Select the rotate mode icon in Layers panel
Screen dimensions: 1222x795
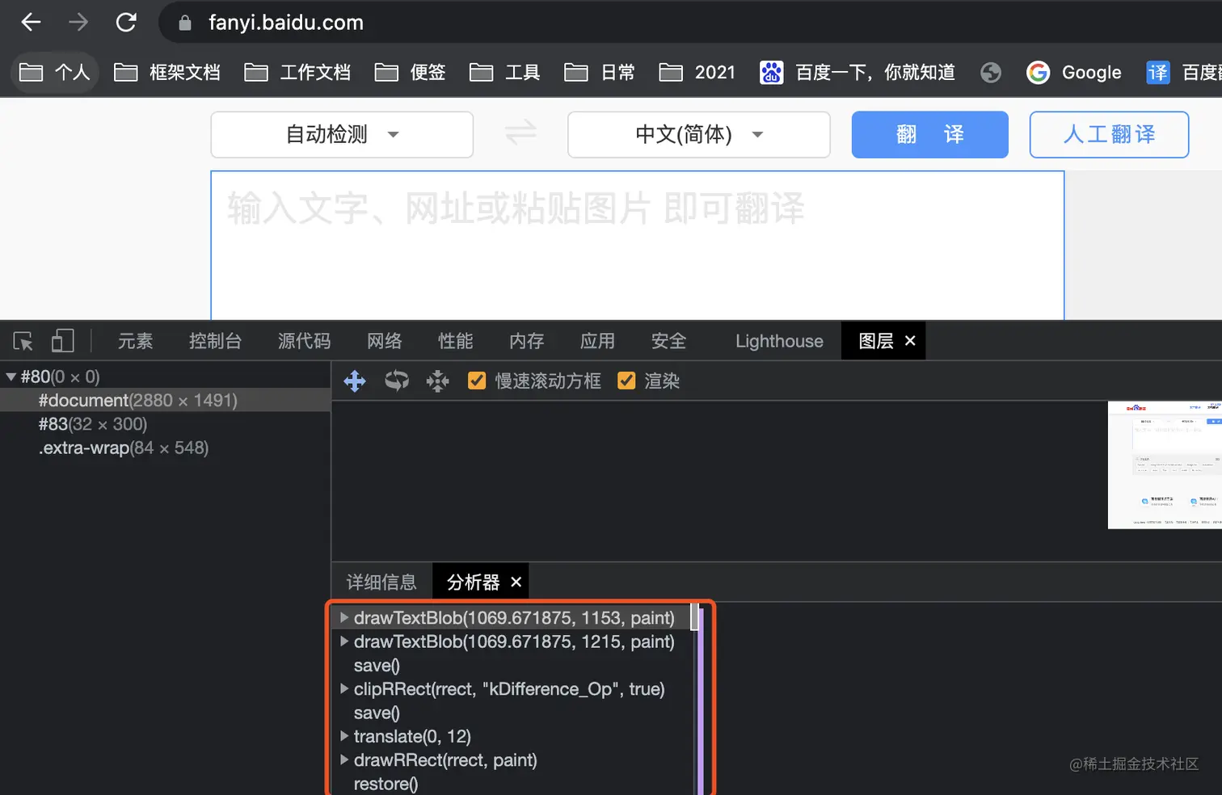[396, 381]
